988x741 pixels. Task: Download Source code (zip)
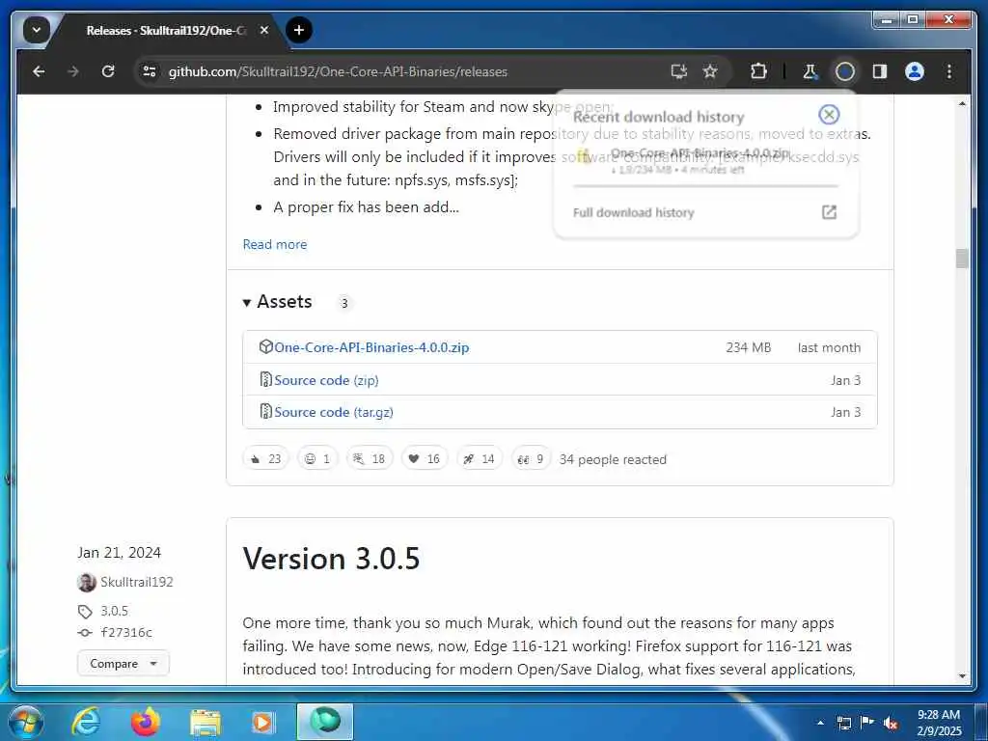click(326, 380)
